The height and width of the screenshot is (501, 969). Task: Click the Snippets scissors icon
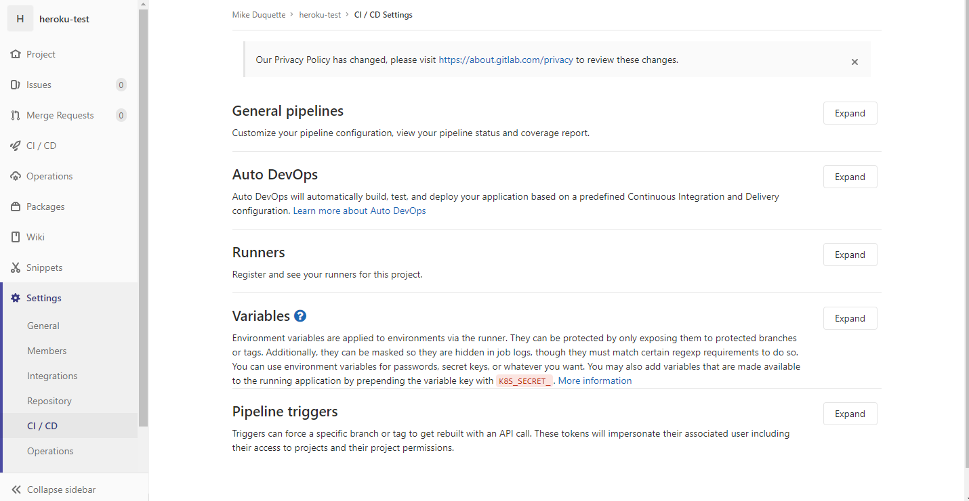[16, 267]
